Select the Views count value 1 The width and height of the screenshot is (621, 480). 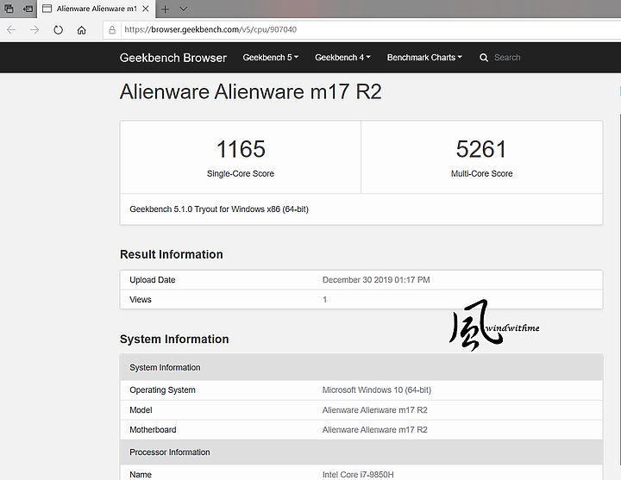click(x=325, y=300)
